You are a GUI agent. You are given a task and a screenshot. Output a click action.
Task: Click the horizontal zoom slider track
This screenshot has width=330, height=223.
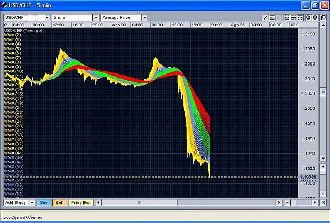click(x=301, y=202)
